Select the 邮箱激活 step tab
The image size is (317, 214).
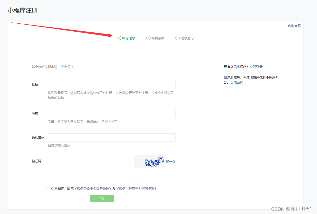click(158, 38)
